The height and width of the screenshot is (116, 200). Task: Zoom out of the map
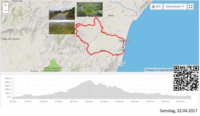(x=5, y=11)
